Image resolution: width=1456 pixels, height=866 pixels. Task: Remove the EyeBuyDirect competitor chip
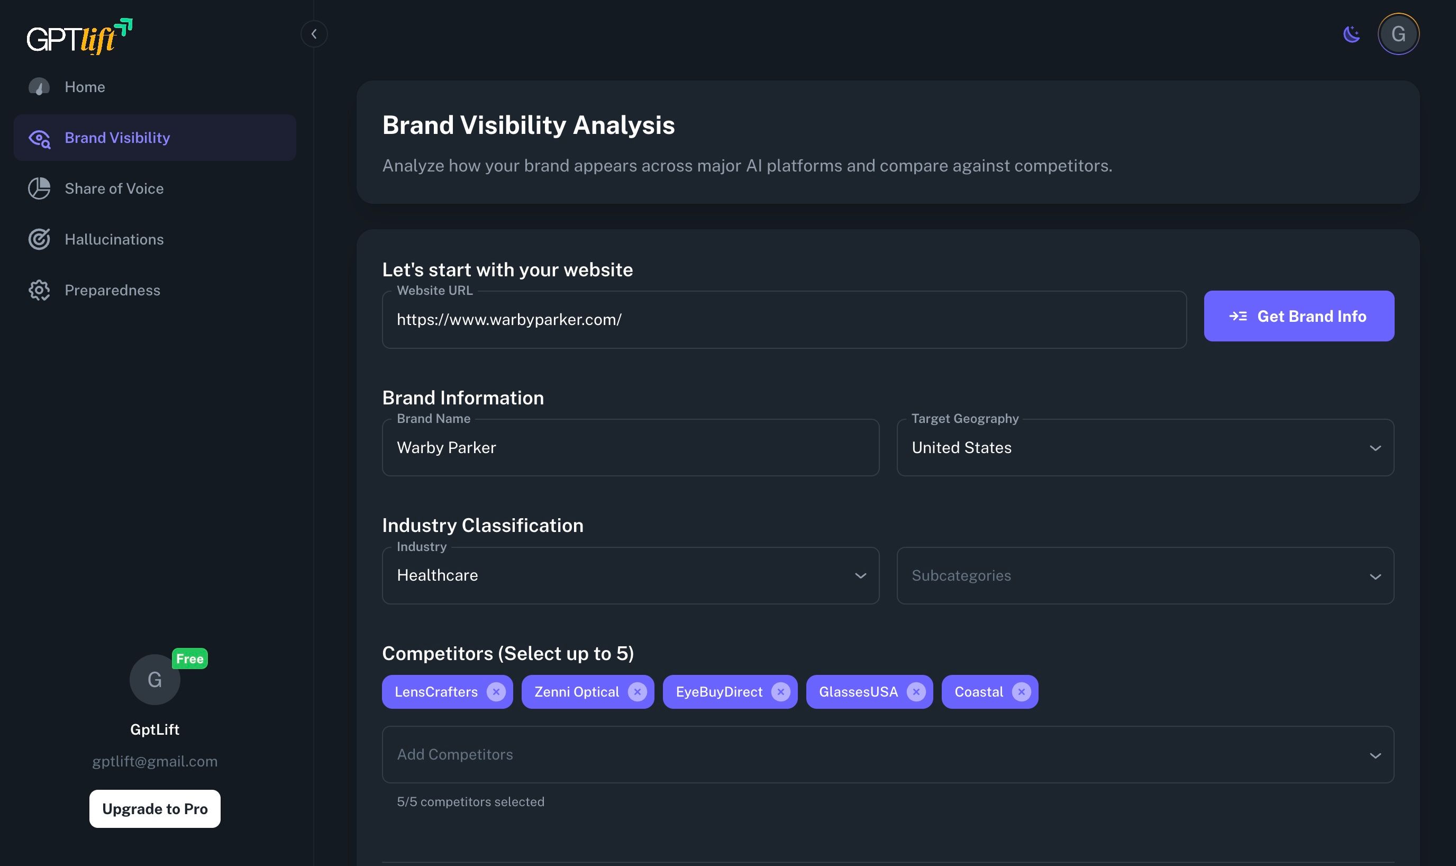coord(781,692)
